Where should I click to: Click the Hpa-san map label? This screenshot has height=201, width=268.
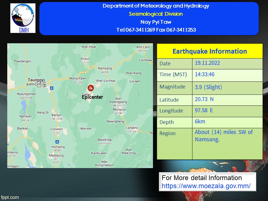click(86, 128)
